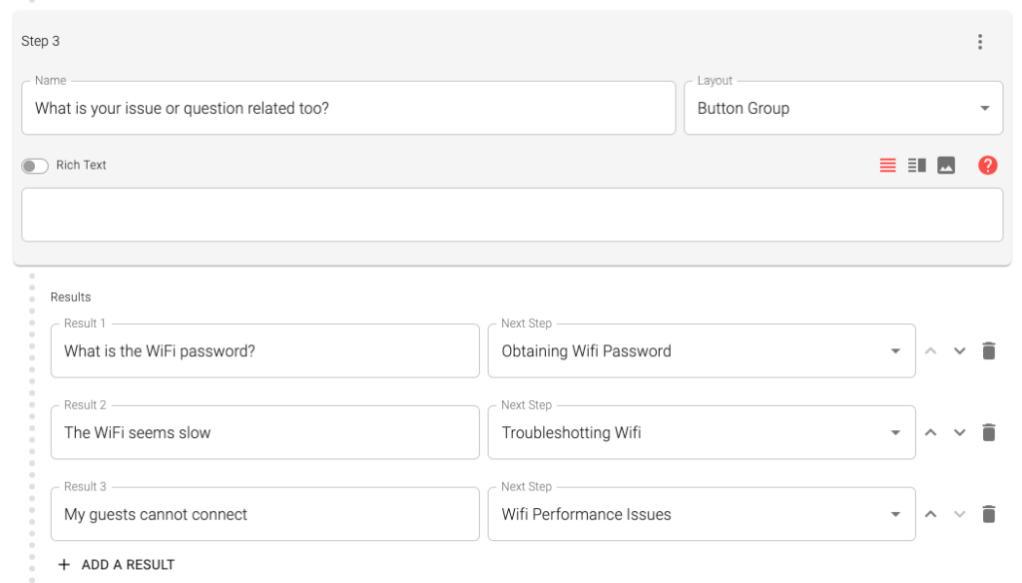
Task: Open the Step 3 three-dot options menu
Action: [979, 42]
